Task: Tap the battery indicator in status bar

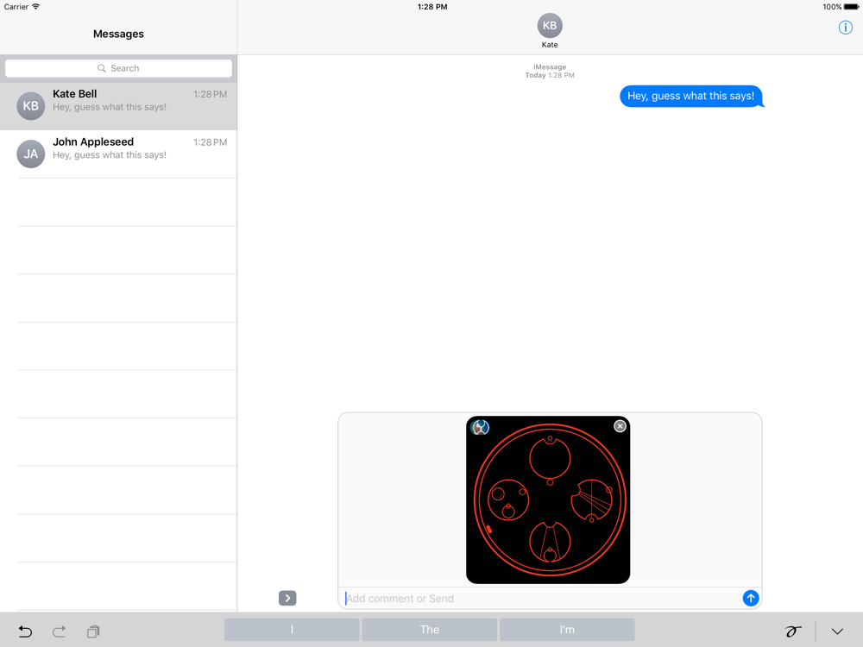Action: 851,7
